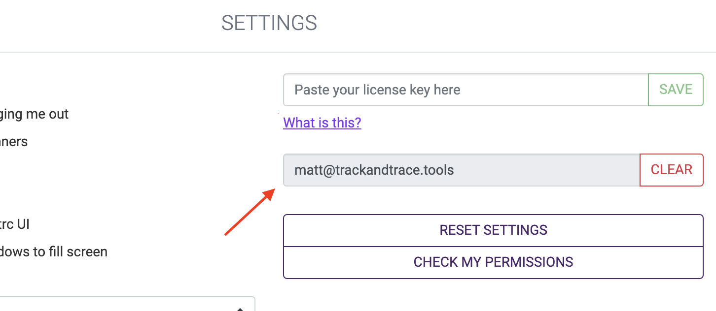
Task: Click the SETTINGS page heading
Action: [269, 23]
